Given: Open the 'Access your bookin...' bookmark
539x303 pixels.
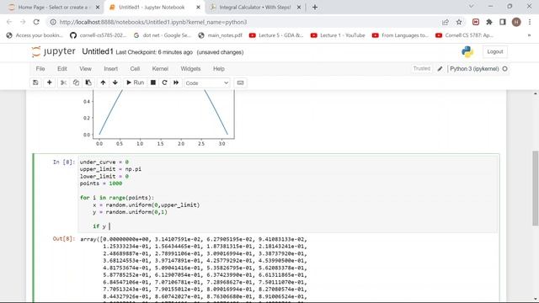Looking at the screenshot, I should (x=35, y=35).
